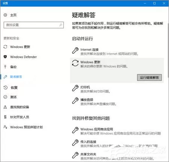
Task: Click the 激活 checkmark circle icon
Action: coord(5,97)
